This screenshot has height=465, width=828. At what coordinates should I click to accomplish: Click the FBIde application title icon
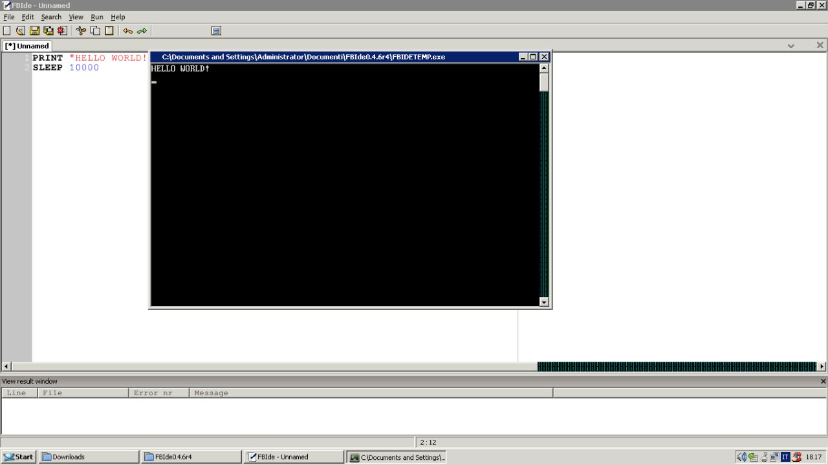tap(6, 5)
